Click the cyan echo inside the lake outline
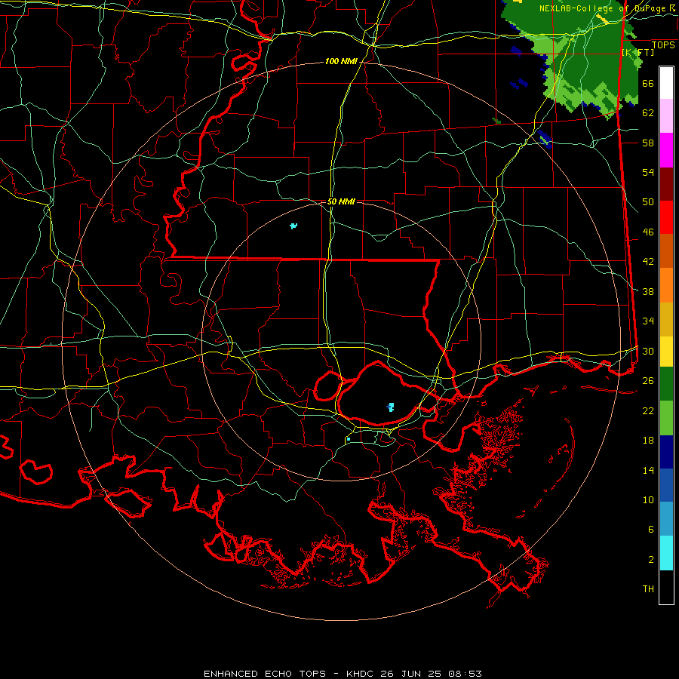The width and height of the screenshot is (679, 679). pos(391,407)
